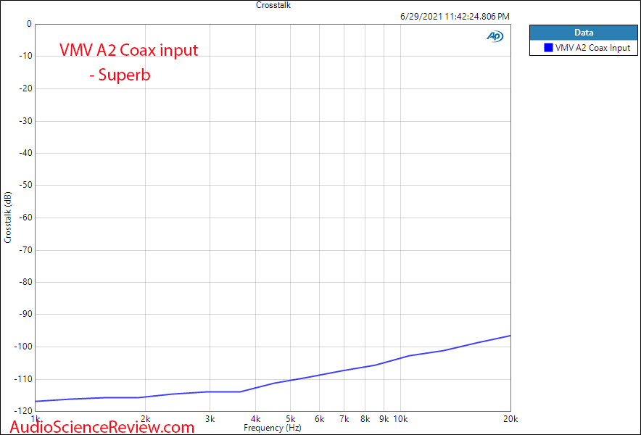Click the blue VMV A2 legend color swatch
The width and height of the screenshot is (641, 435).
click(x=548, y=48)
